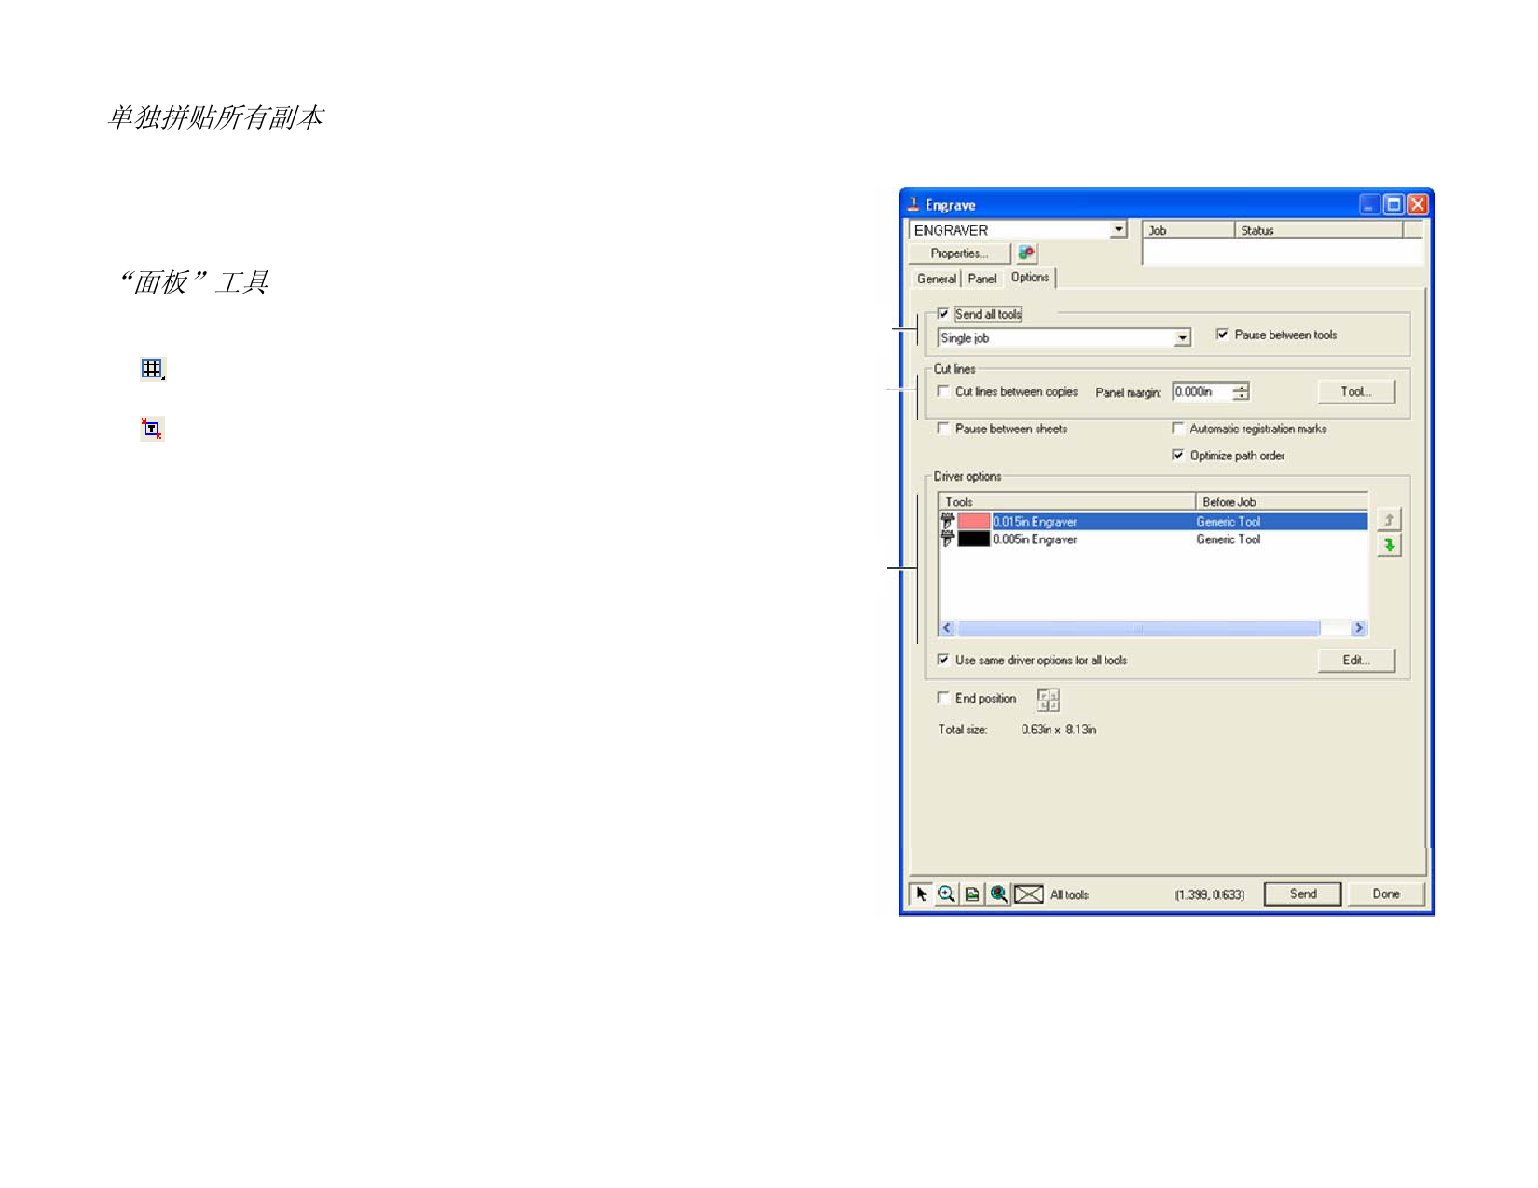Switch to the Panel tab

[x=982, y=279]
